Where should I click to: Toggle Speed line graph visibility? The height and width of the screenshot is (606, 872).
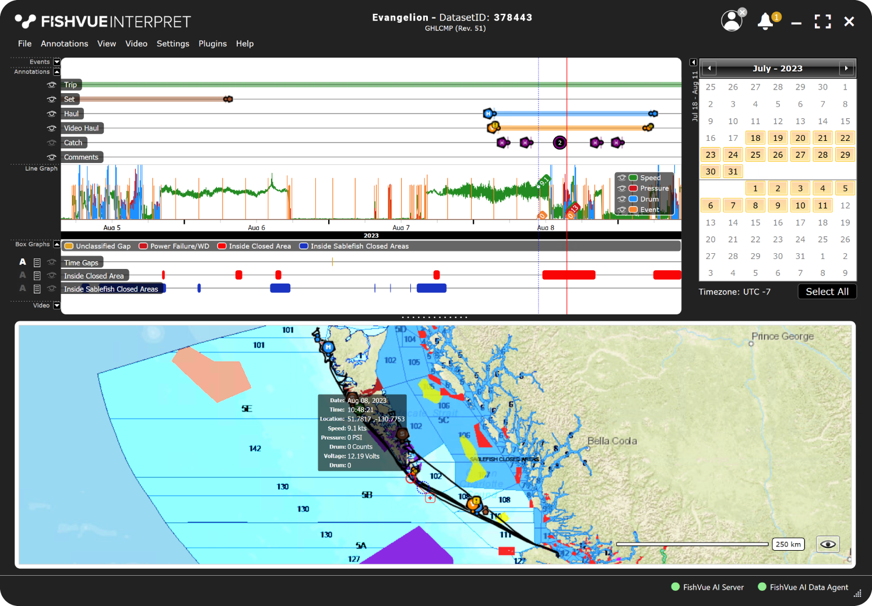coord(622,178)
